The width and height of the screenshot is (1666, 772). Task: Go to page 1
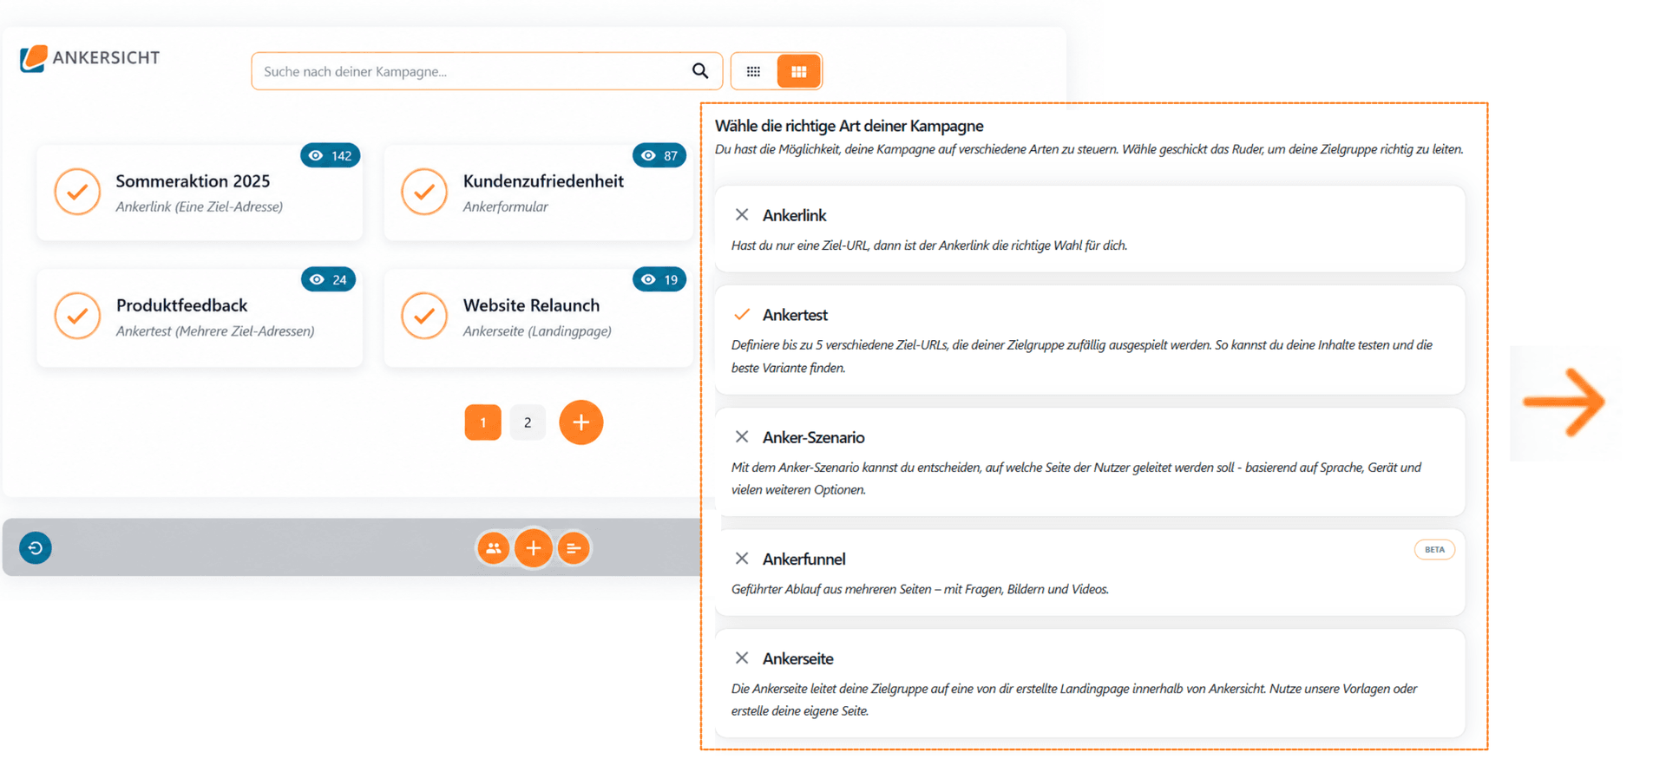[483, 422]
